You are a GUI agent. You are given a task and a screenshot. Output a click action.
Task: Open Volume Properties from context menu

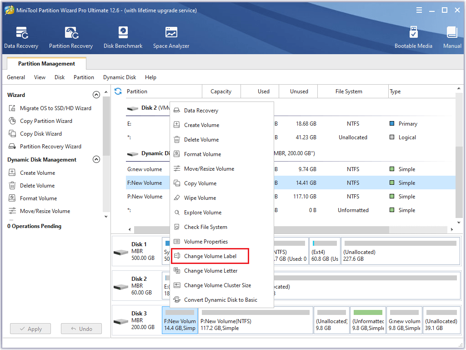[x=222, y=242]
